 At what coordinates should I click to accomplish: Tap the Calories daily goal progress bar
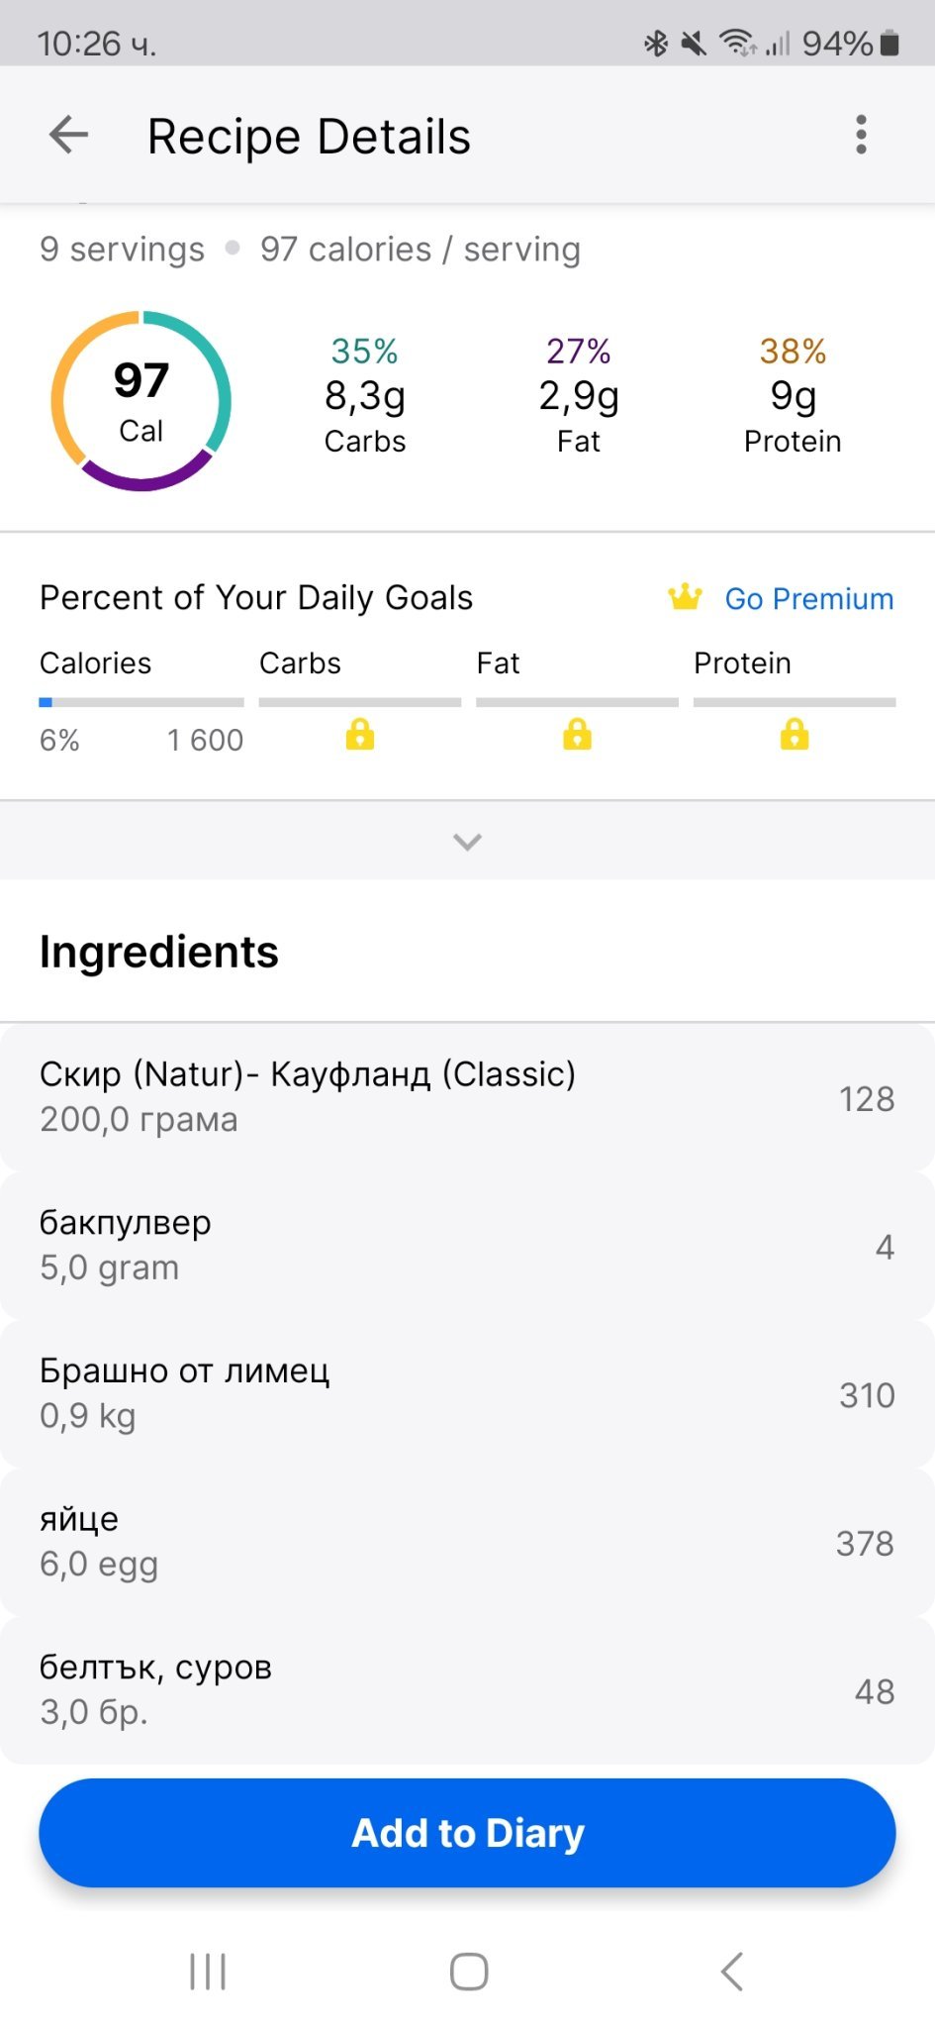coord(141,702)
